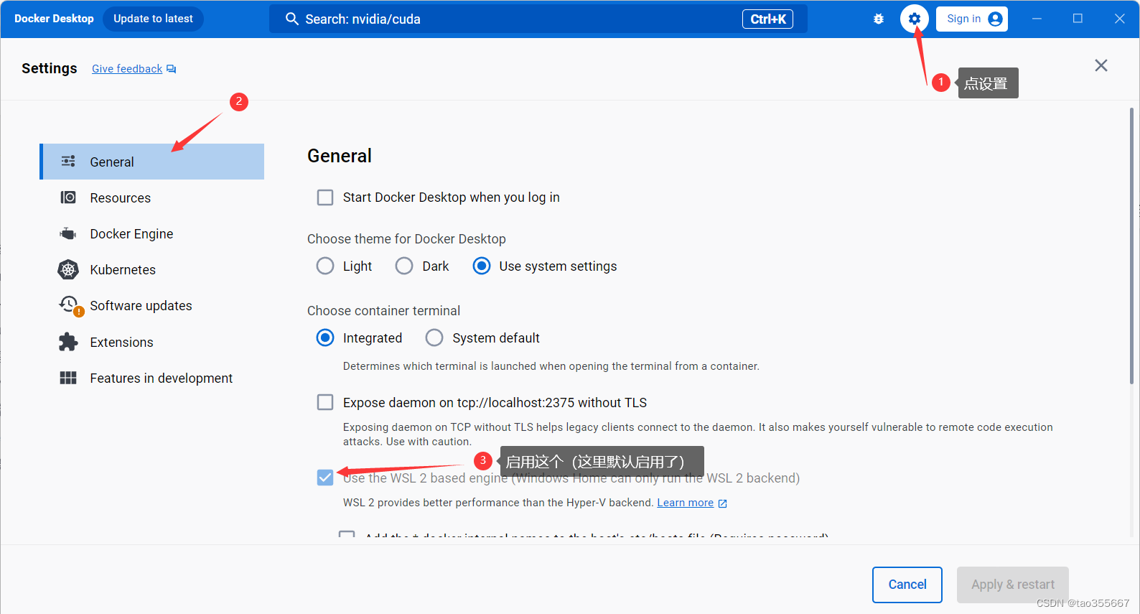Screen dimensions: 1140x614
Task: Select the Light theme option
Action: click(x=325, y=266)
